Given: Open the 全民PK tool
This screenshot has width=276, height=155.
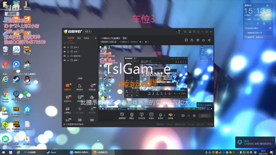Looking at the screenshot, I should 67,99.
